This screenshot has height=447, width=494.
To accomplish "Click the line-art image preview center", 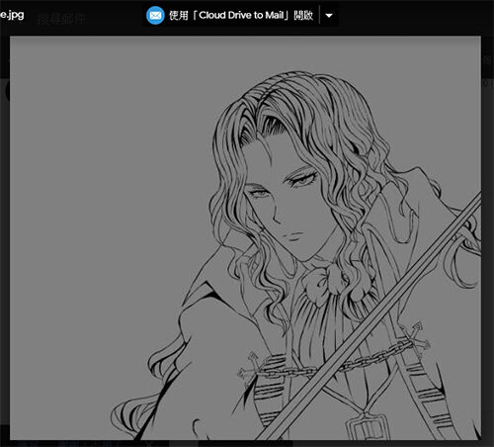I will [245, 238].
